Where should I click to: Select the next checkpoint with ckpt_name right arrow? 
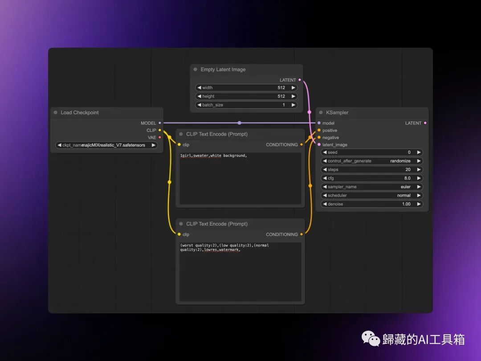click(153, 145)
